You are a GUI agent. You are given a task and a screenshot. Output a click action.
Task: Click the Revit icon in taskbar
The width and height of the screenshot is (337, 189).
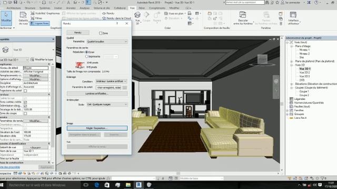click(x=139, y=185)
